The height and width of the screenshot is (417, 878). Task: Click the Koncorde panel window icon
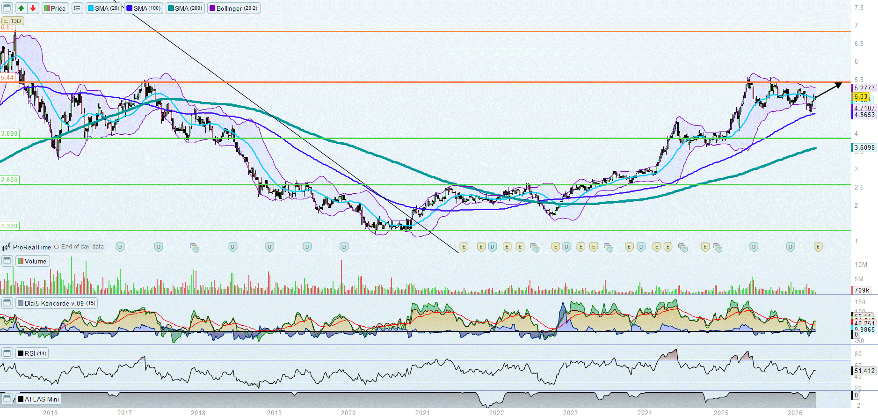pos(7,303)
